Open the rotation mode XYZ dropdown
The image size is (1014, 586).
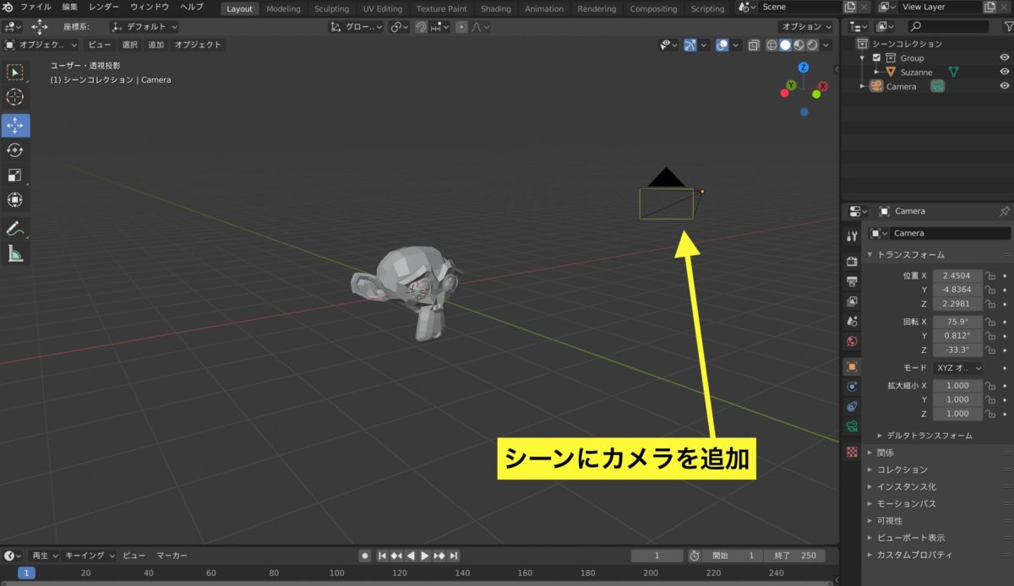[x=958, y=368]
